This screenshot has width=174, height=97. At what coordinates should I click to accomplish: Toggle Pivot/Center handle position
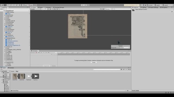click(x=25, y=5)
